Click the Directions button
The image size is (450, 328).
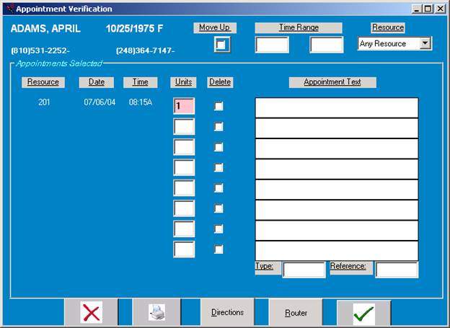tap(227, 313)
